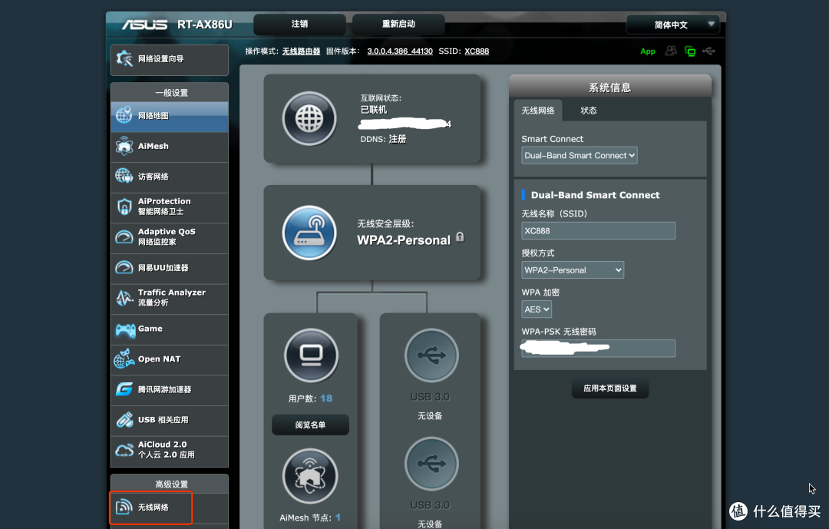Switch to the 状态 tab
Viewport: 829px width, 529px height.
[589, 111]
